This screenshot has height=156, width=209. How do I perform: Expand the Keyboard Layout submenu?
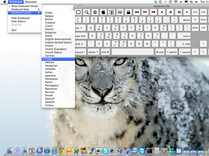click(25, 13)
